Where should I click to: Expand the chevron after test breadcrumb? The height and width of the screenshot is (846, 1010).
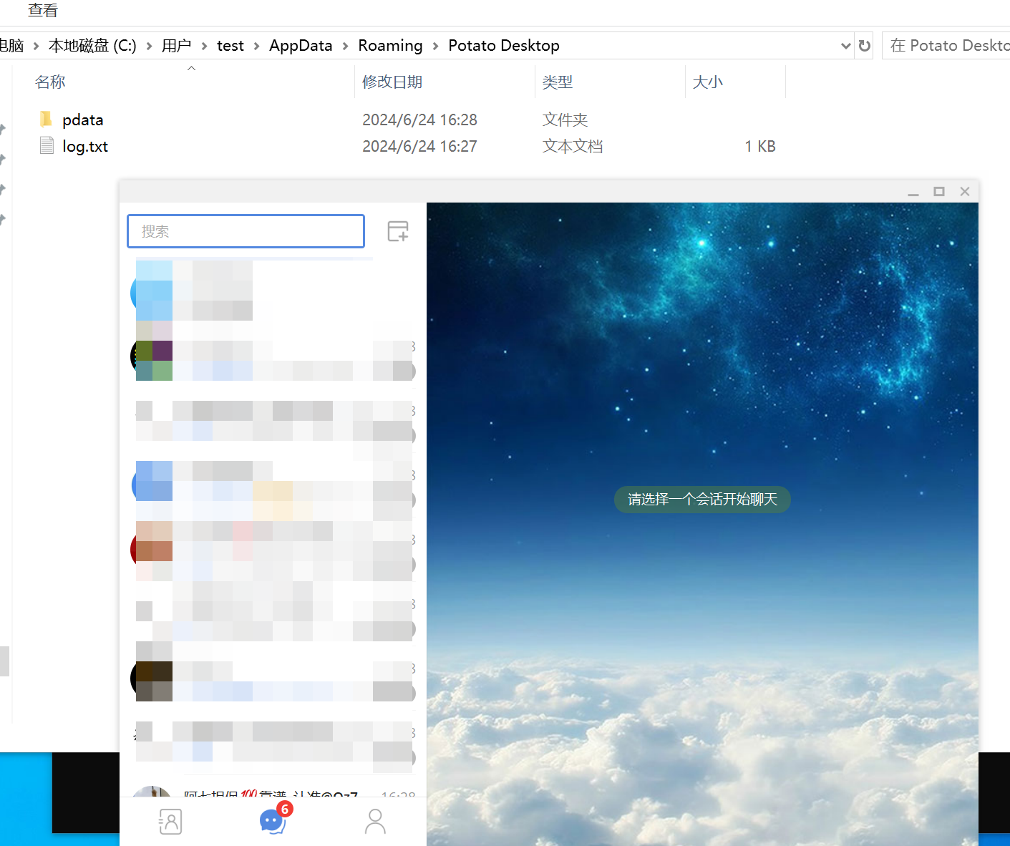click(x=256, y=46)
